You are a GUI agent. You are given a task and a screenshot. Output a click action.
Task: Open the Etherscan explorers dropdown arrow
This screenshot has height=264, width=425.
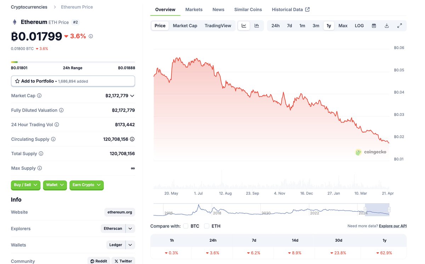point(130,229)
